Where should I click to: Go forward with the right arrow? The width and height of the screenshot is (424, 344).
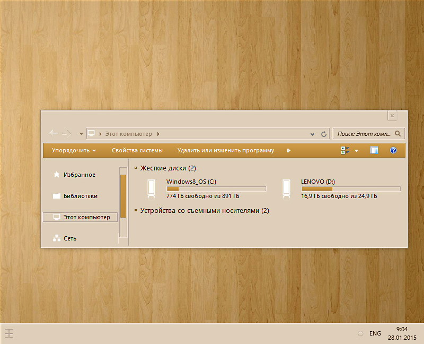67,133
